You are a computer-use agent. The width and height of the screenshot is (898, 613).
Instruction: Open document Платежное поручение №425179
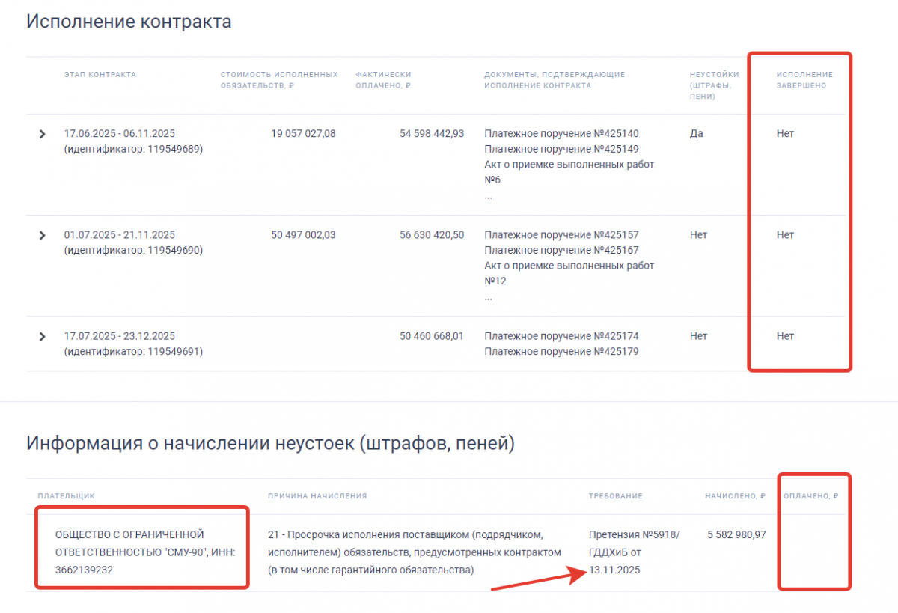(561, 351)
